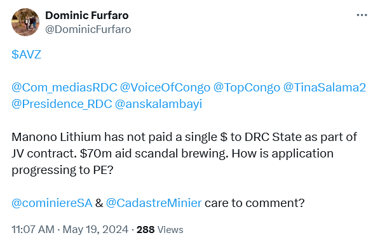Image resolution: width=380 pixels, height=247 pixels.
Task: Open the $AVZ cashtag
Action: point(27,55)
